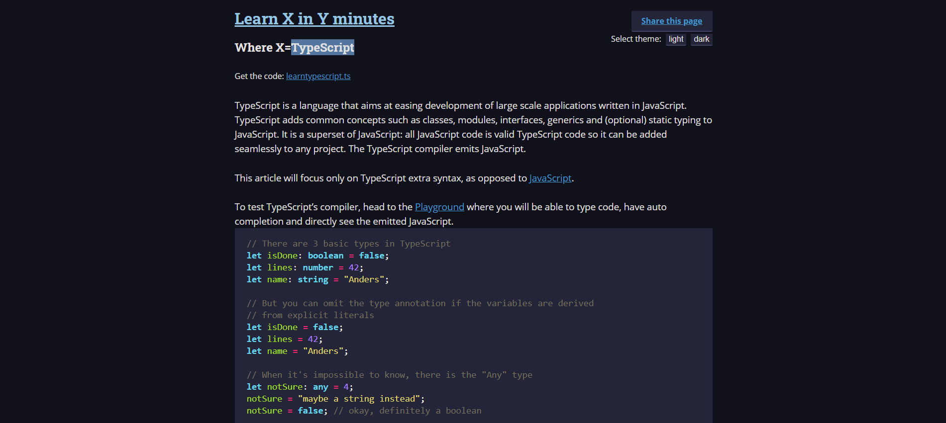The height and width of the screenshot is (423, 946).
Task: Click the line 'let isDone = false;'
Action: (x=295, y=327)
